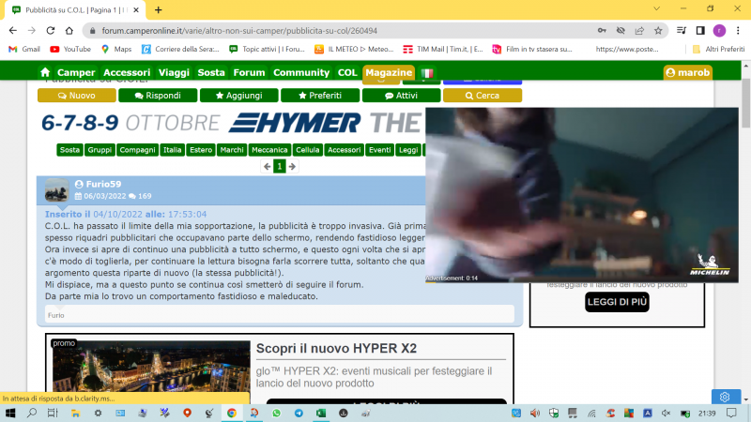Click the home icon in green navbar
751x422 pixels.
pos(45,72)
